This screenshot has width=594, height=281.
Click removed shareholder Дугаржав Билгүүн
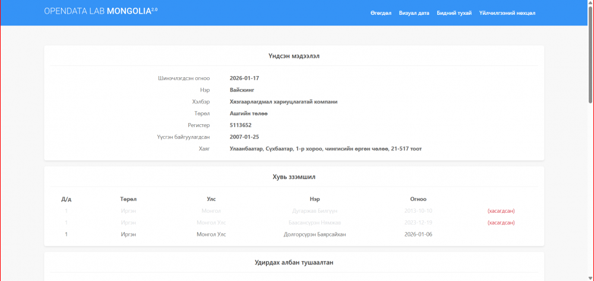tap(315, 210)
